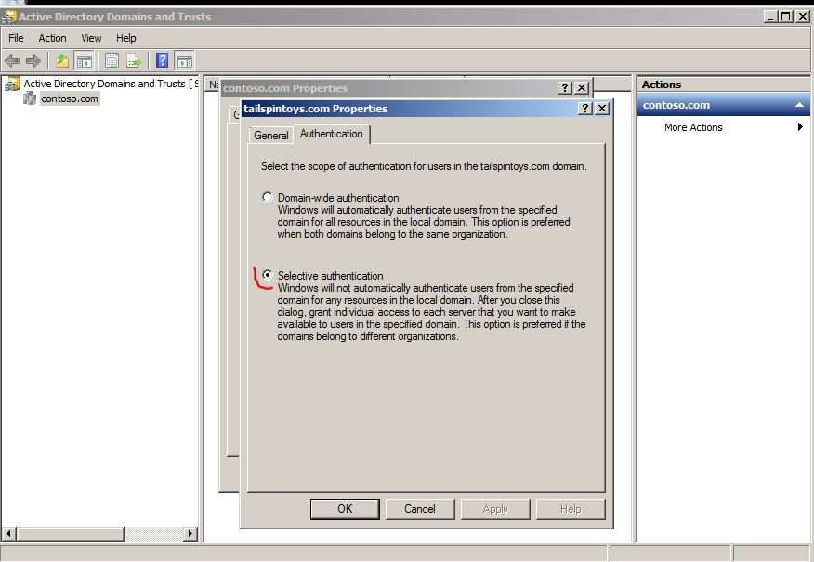Minimize the Active Directory Domains and Trusts window
Viewport: 814px width, 562px height.
[x=771, y=17]
